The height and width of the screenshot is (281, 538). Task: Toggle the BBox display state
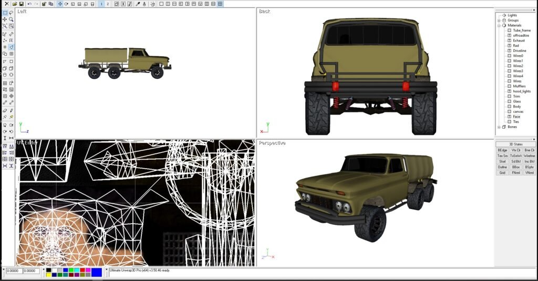point(516,167)
